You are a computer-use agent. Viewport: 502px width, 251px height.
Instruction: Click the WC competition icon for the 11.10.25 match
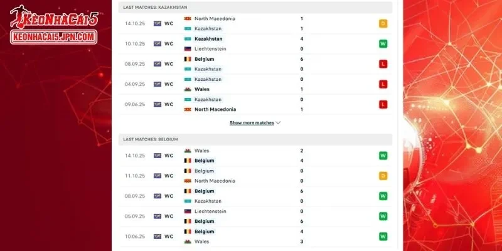click(x=157, y=176)
